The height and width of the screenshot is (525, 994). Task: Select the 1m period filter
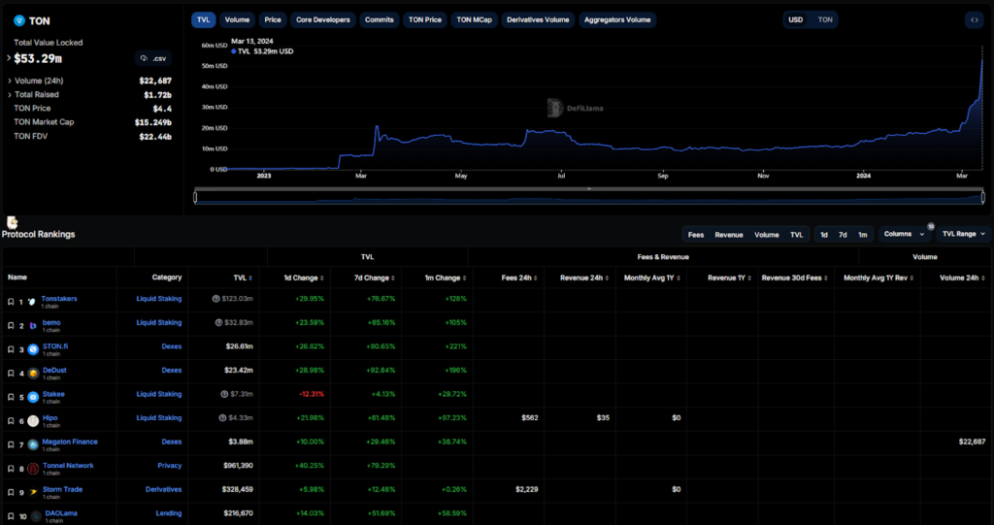click(x=862, y=235)
